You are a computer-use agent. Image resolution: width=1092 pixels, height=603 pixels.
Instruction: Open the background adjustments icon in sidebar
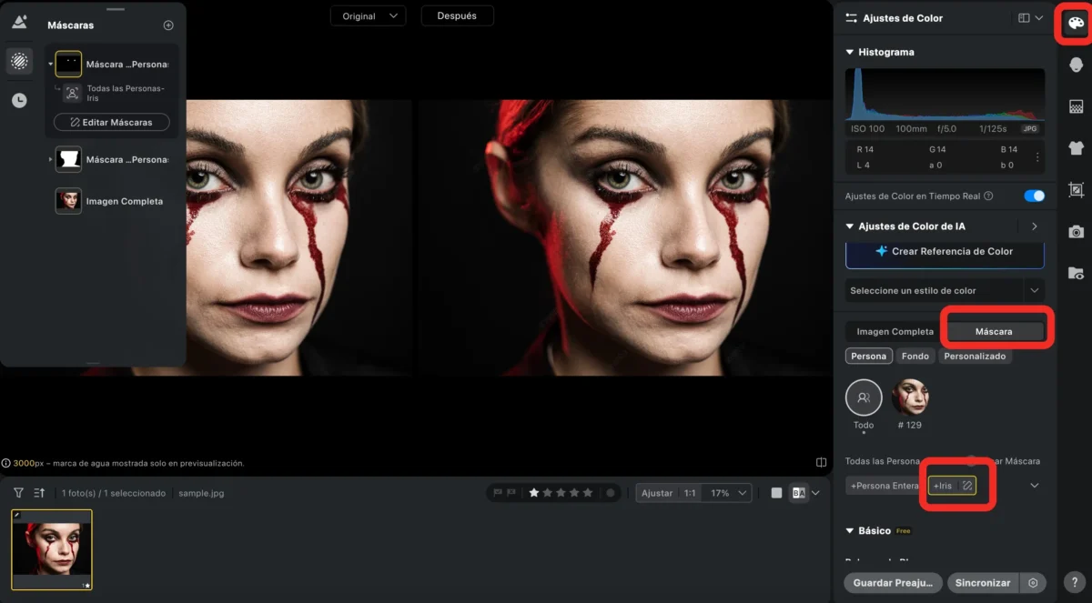[x=1076, y=106]
